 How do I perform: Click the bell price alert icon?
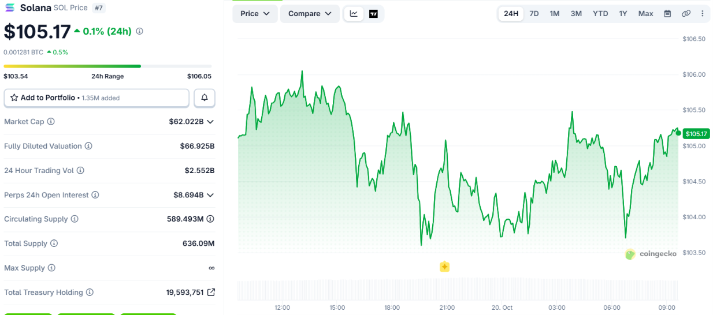(x=205, y=98)
